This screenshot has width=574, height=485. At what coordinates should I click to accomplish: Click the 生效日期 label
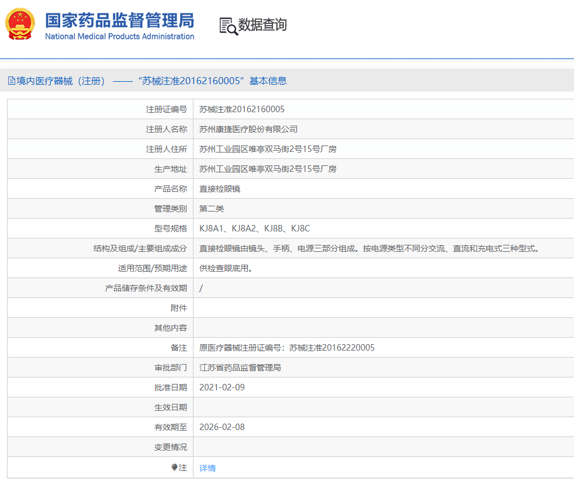171,407
